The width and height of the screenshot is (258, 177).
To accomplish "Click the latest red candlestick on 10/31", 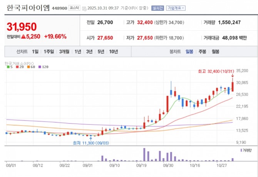I will click(233, 87).
